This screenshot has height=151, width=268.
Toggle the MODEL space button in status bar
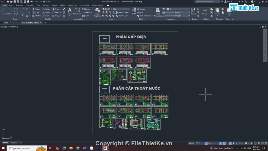(x=191, y=143)
